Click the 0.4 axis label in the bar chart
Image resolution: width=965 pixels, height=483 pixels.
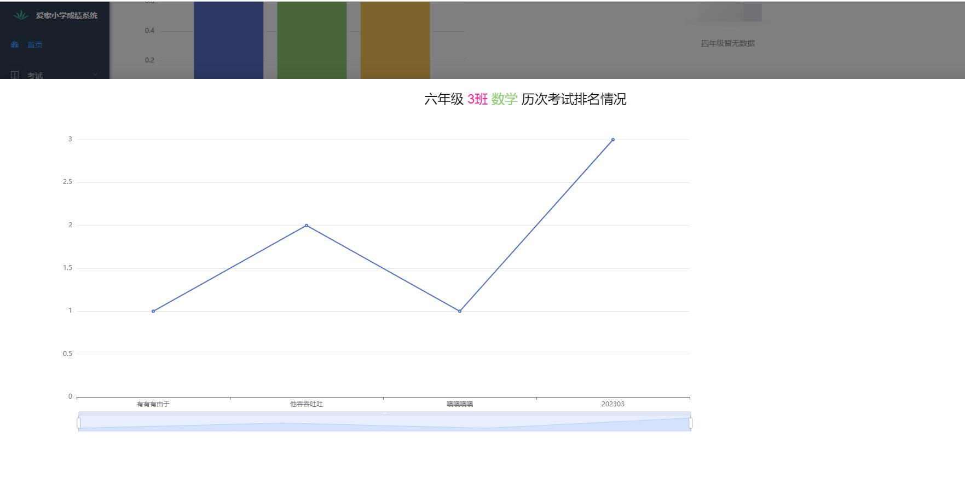149,31
